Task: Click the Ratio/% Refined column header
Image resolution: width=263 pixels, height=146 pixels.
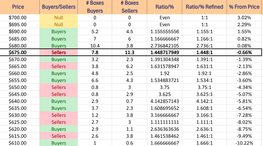Action: [207, 7]
